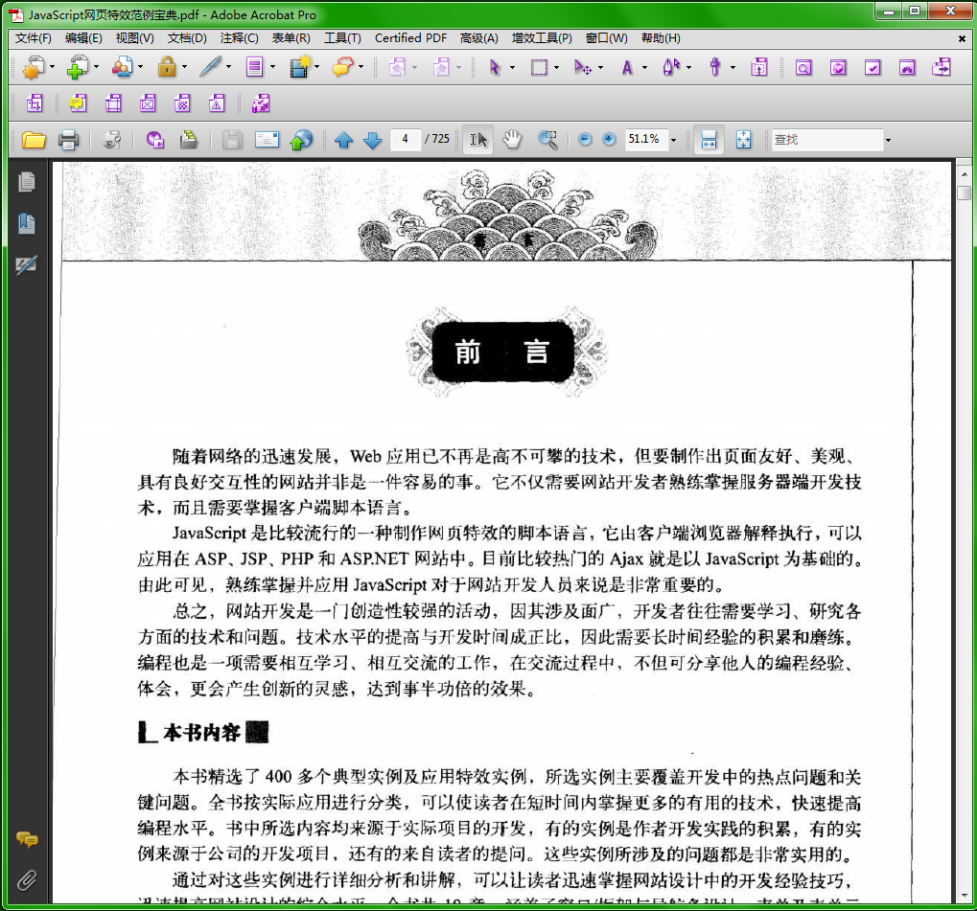Click the vertical scrollbar thumb

pos(964,194)
